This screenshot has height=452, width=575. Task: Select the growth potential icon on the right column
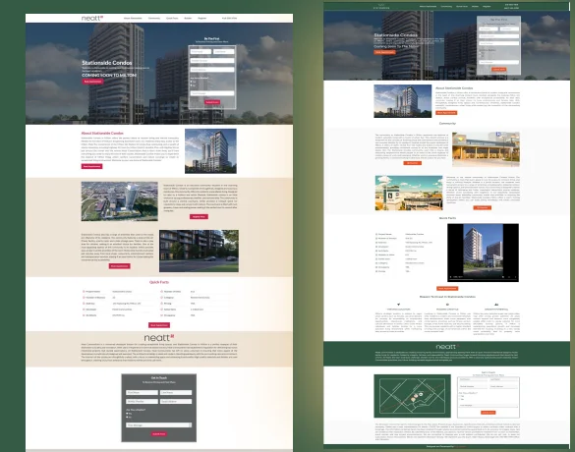496,305
